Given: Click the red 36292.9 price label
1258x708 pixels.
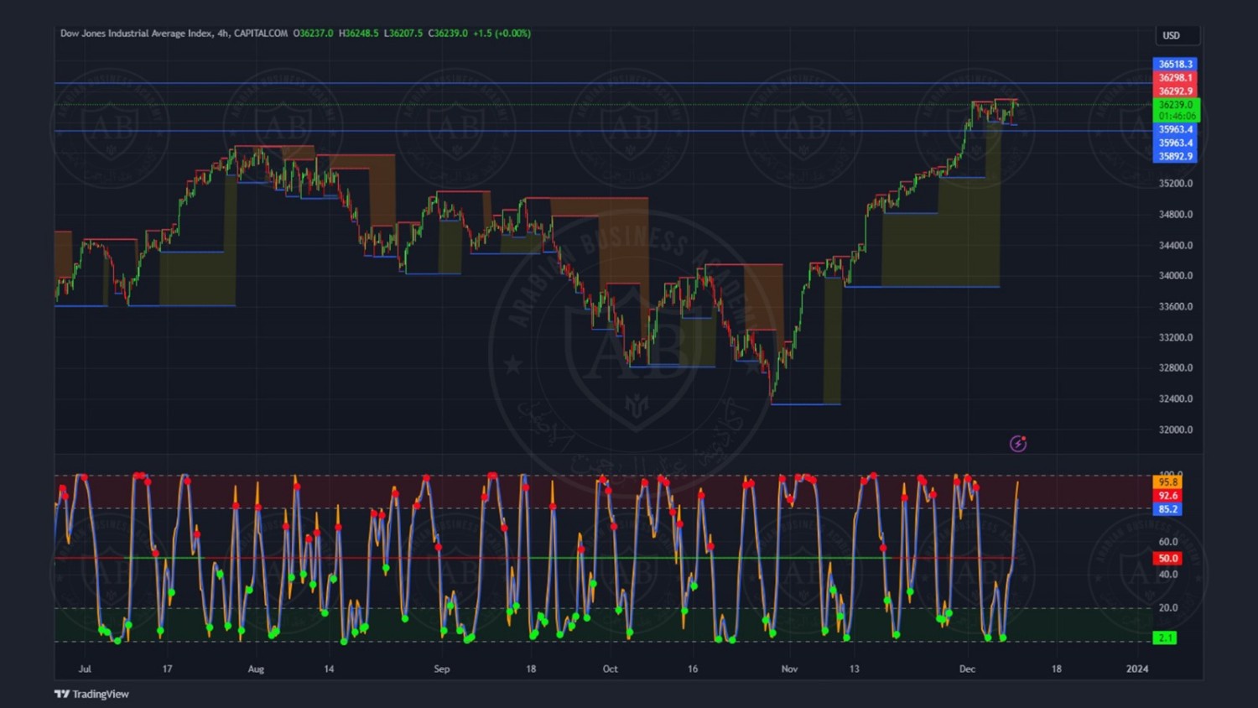Looking at the screenshot, I should click(x=1175, y=91).
